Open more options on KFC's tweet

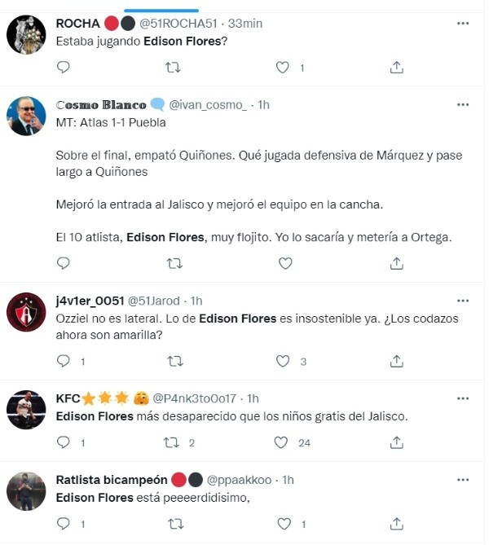[463, 398]
